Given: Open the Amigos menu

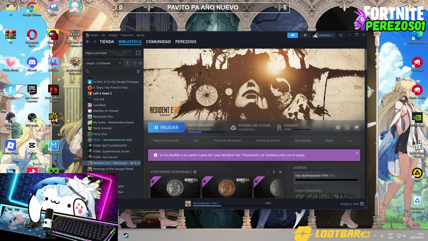Looking at the screenshot, I should (x=113, y=35).
